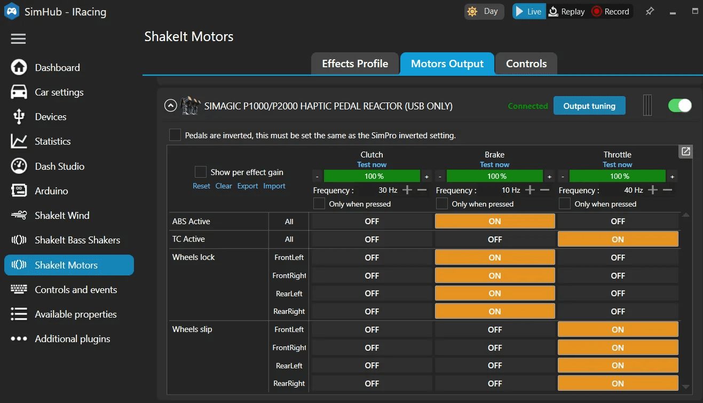
Task: Select the Motors Output tab
Action: pyautogui.click(x=447, y=64)
